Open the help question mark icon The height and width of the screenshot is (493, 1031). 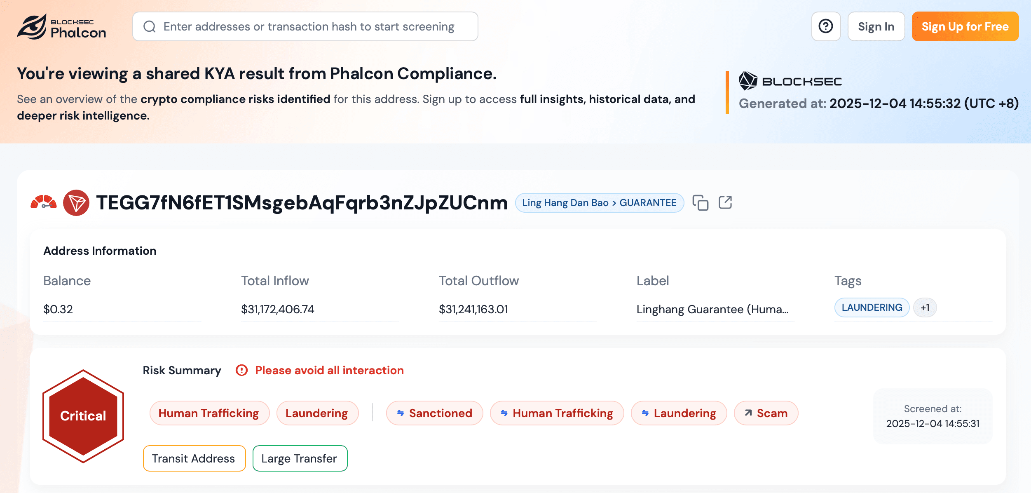[x=826, y=26]
